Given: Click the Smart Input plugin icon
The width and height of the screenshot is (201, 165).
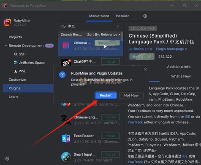Looking at the screenshot, I should coord(66,157).
